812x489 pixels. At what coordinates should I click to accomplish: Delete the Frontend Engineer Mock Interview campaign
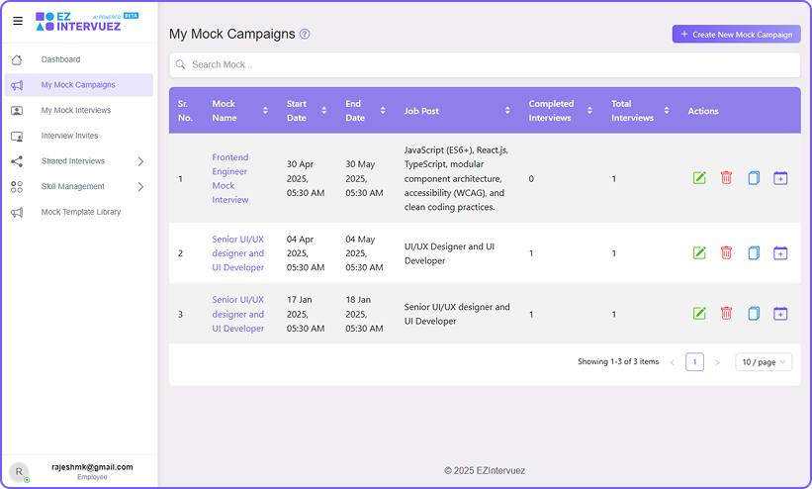click(x=727, y=178)
